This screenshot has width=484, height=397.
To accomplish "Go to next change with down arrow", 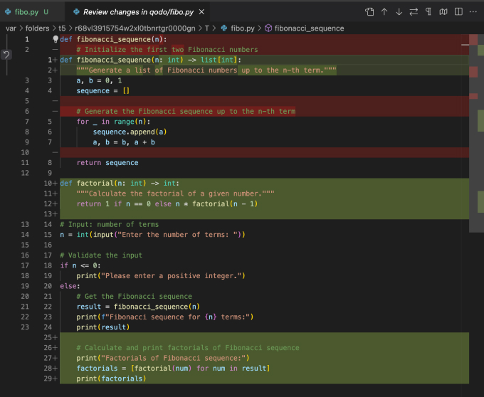I will click(x=399, y=12).
